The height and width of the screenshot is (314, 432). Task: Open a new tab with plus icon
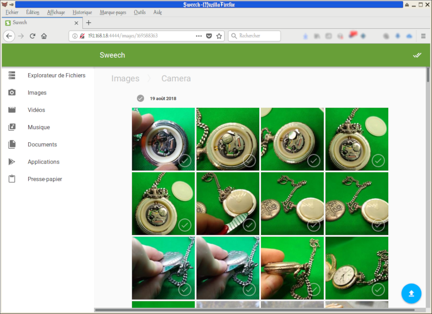point(89,23)
